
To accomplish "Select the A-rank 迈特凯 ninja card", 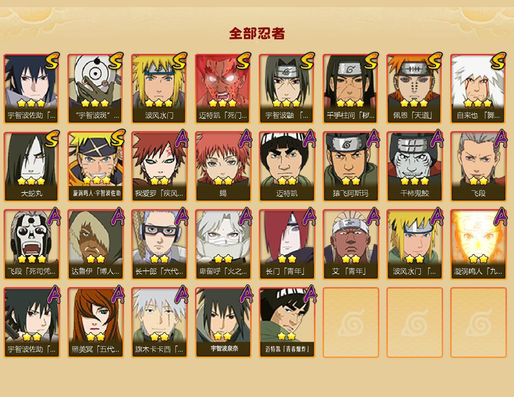I will [x=287, y=167].
